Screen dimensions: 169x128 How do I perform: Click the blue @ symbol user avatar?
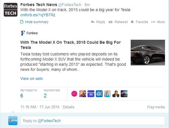99,94
